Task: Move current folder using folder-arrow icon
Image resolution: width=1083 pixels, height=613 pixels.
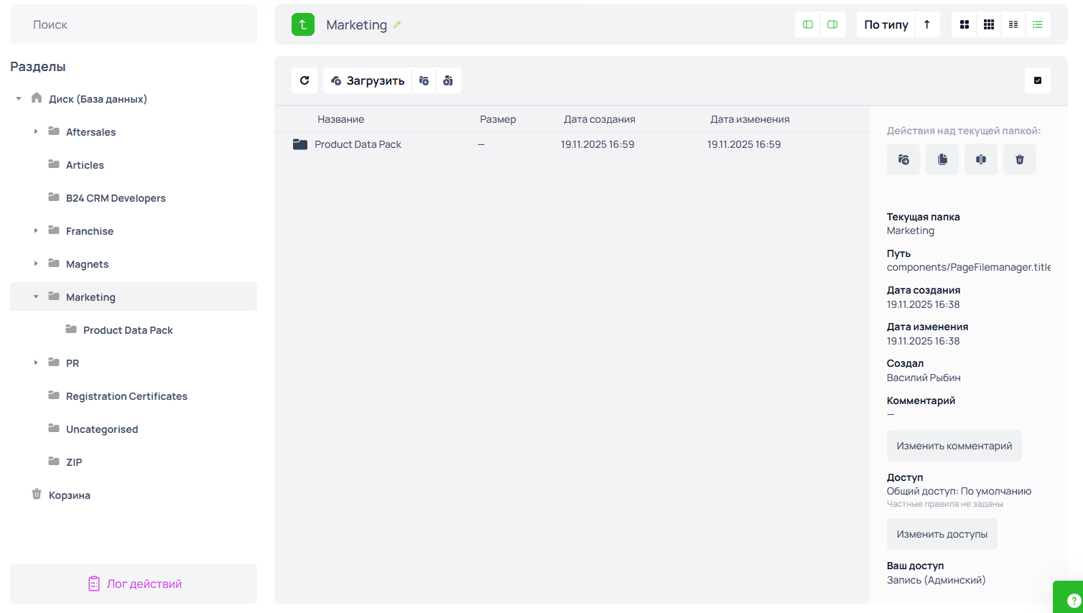Action: (x=903, y=159)
